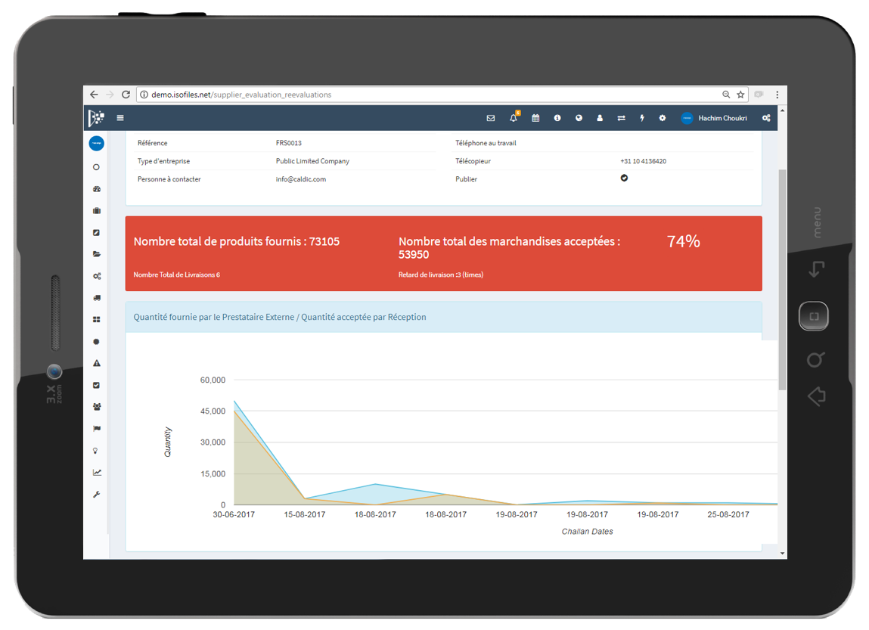Open the Hachim Choukri user menu
This screenshot has height=630, width=869.
[x=714, y=118]
